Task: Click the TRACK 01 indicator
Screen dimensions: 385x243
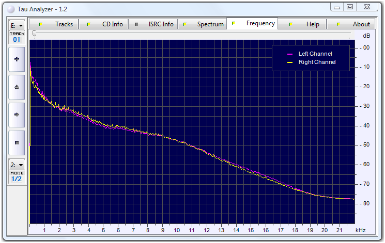Action: (17, 37)
